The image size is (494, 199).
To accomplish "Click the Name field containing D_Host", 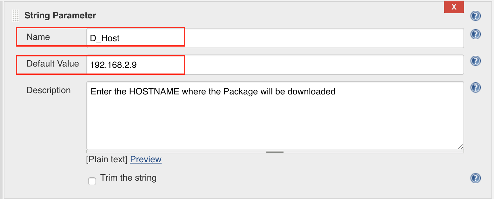I will click(275, 38).
